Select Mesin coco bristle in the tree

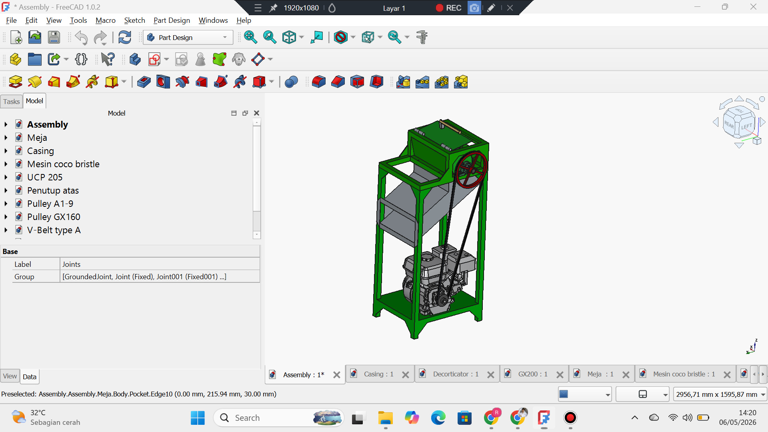63,164
